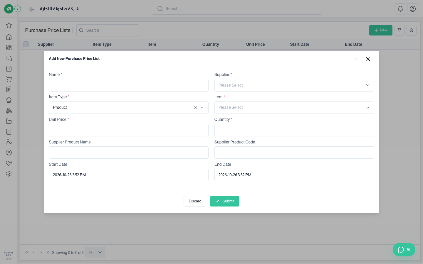The height and width of the screenshot is (264, 423).
Task: Go to the first page of results
Action: click(27, 253)
